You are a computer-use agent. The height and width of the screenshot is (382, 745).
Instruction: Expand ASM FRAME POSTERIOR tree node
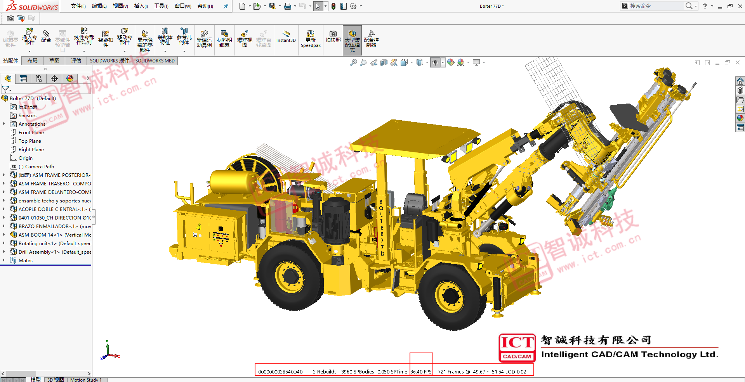tap(4, 175)
